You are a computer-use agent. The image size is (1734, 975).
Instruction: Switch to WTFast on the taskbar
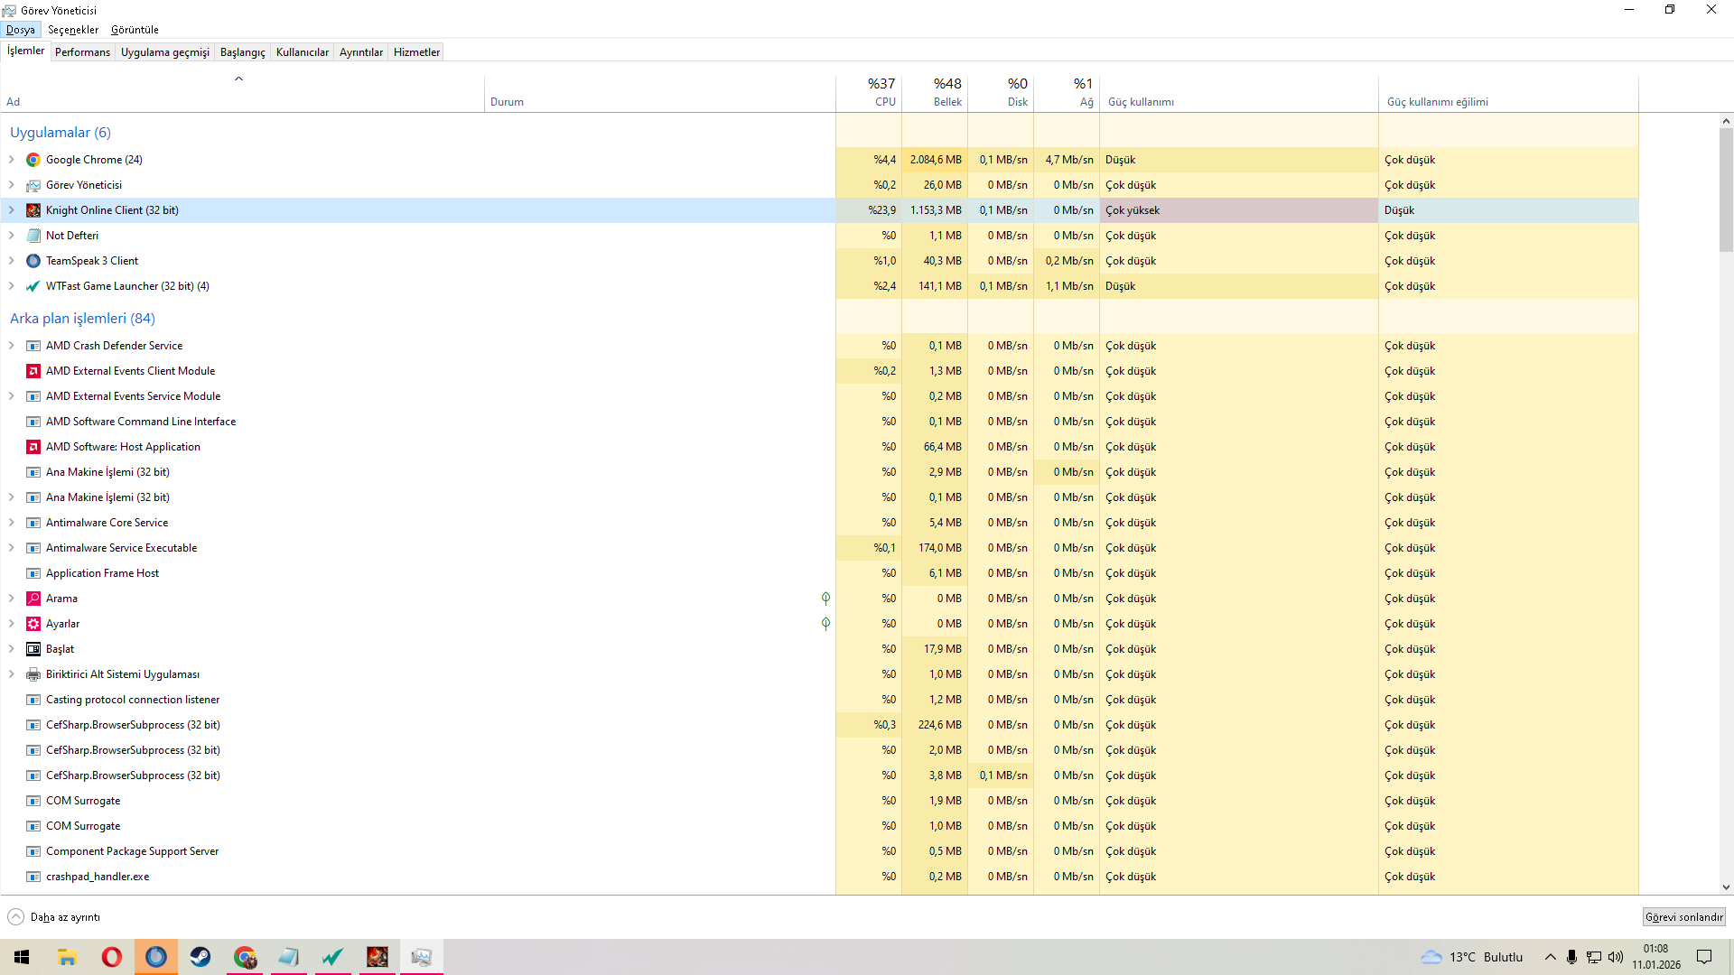[332, 957]
